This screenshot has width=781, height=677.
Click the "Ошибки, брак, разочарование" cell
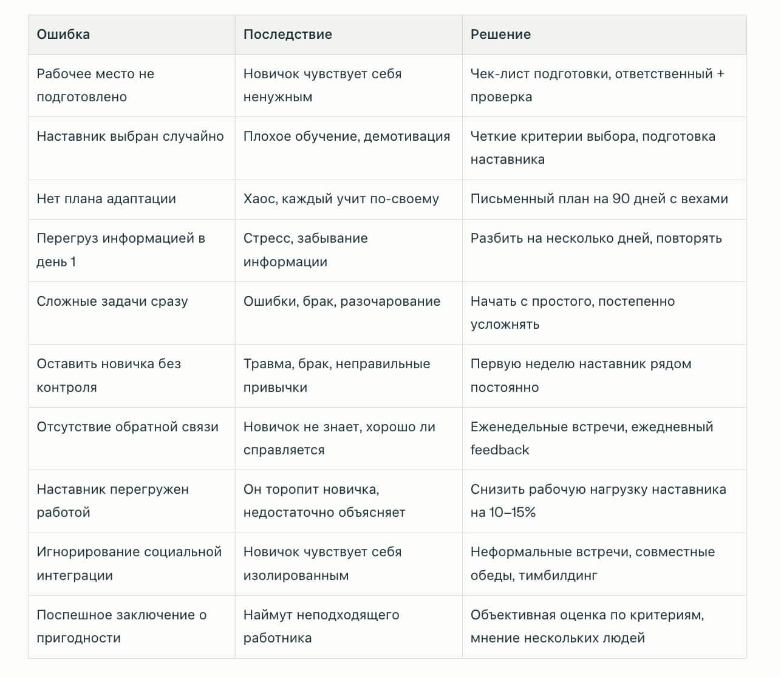tap(342, 301)
